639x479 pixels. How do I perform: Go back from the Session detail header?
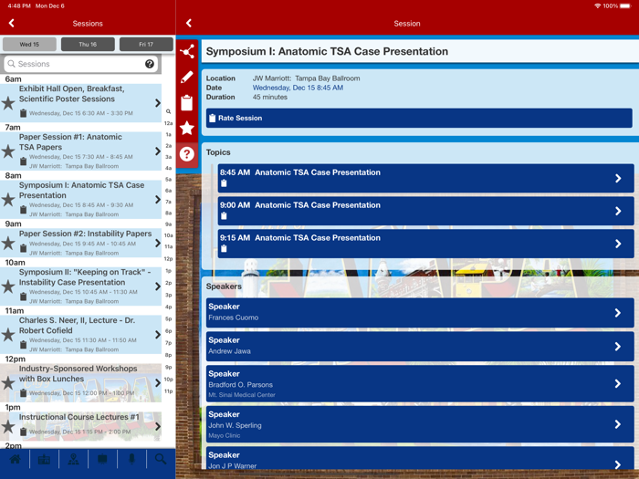point(189,23)
